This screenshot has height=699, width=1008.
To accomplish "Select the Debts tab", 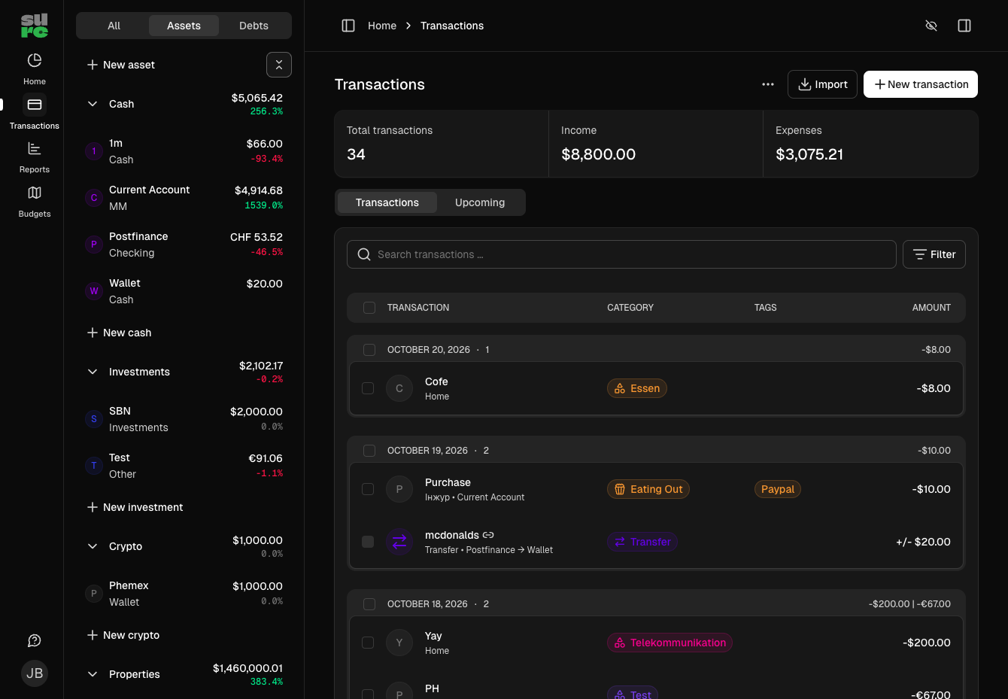I will pos(254,26).
